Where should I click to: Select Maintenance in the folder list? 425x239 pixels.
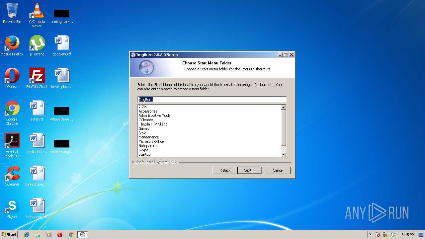point(148,137)
